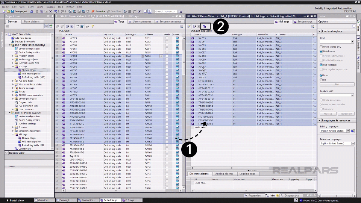Select Default tag table [332] in tree
Viewport: 361px width, 203px height.
pyautogui.click(x=33, y=77)
